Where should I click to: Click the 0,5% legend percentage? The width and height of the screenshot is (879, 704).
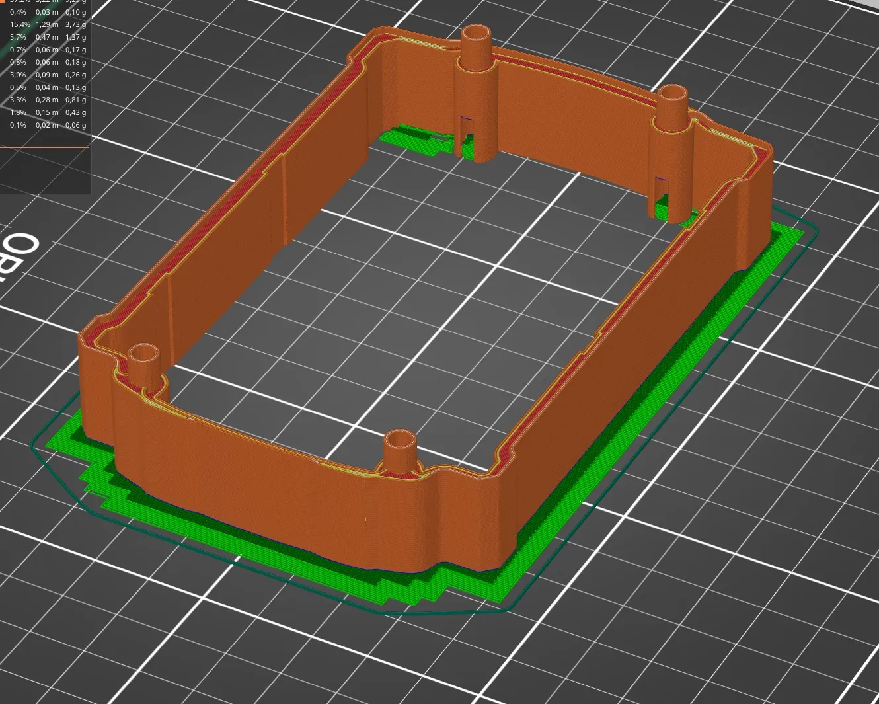pyautogui.click(x=18, y=87)
